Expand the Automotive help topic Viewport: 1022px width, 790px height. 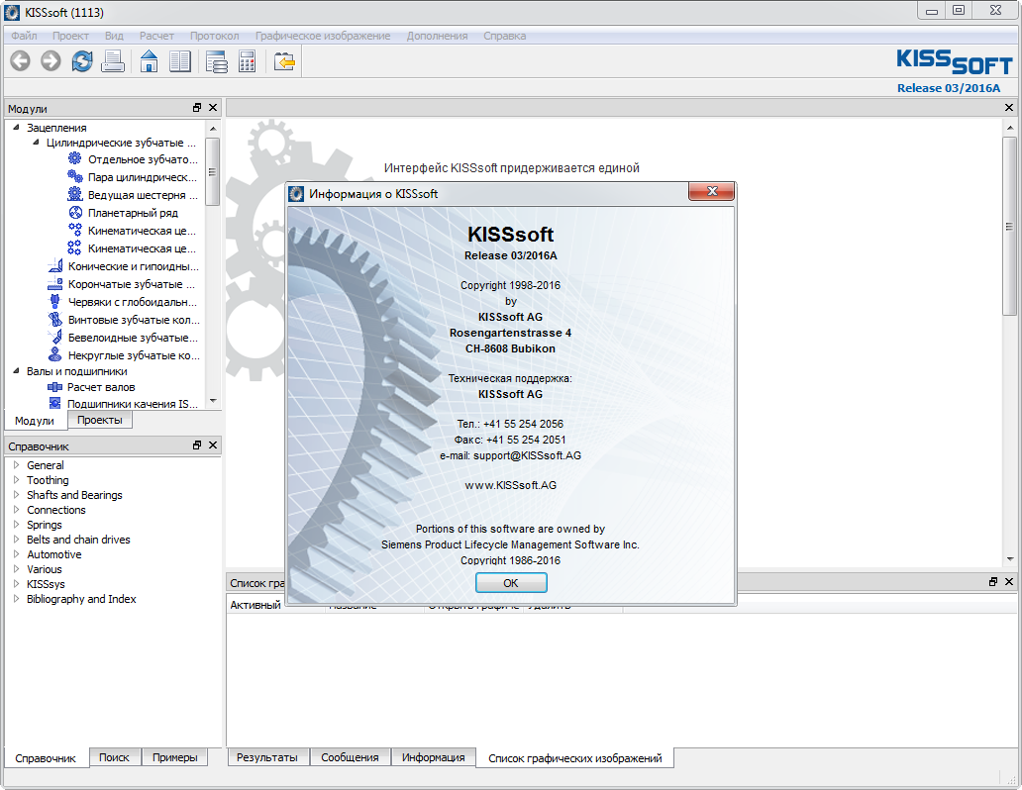click(16, 554)
